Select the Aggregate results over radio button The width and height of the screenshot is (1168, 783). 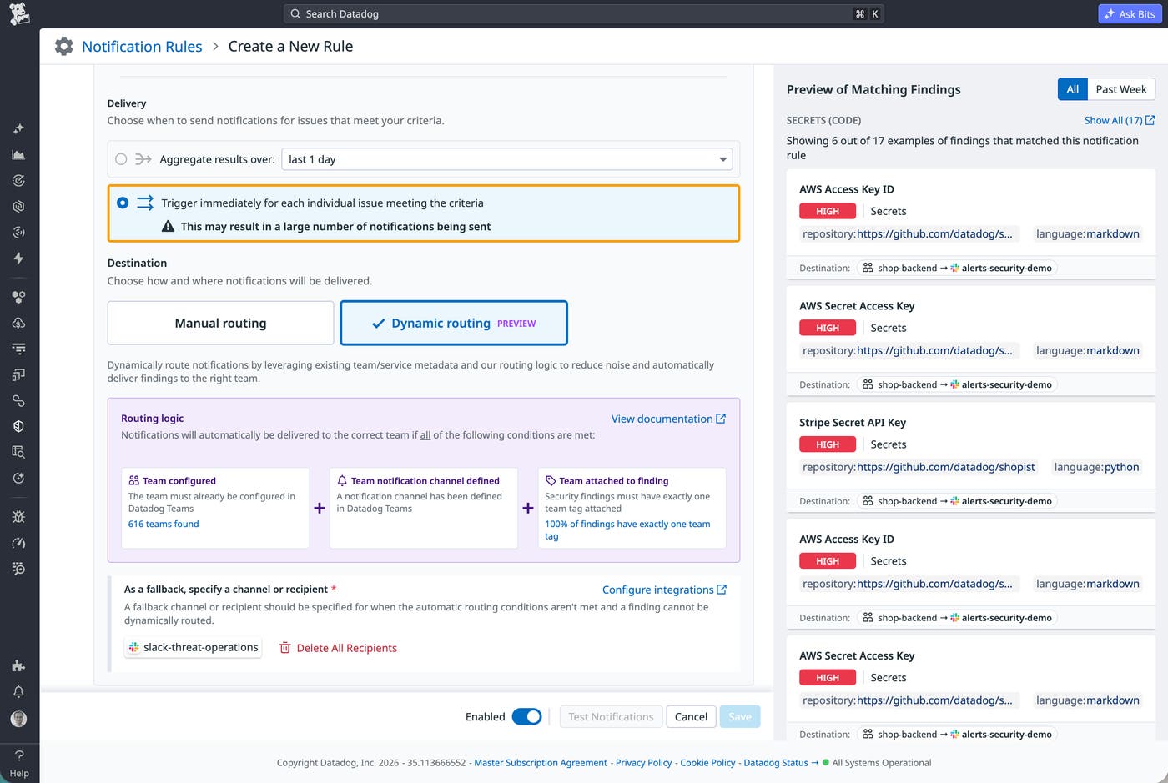click(121, 159)
